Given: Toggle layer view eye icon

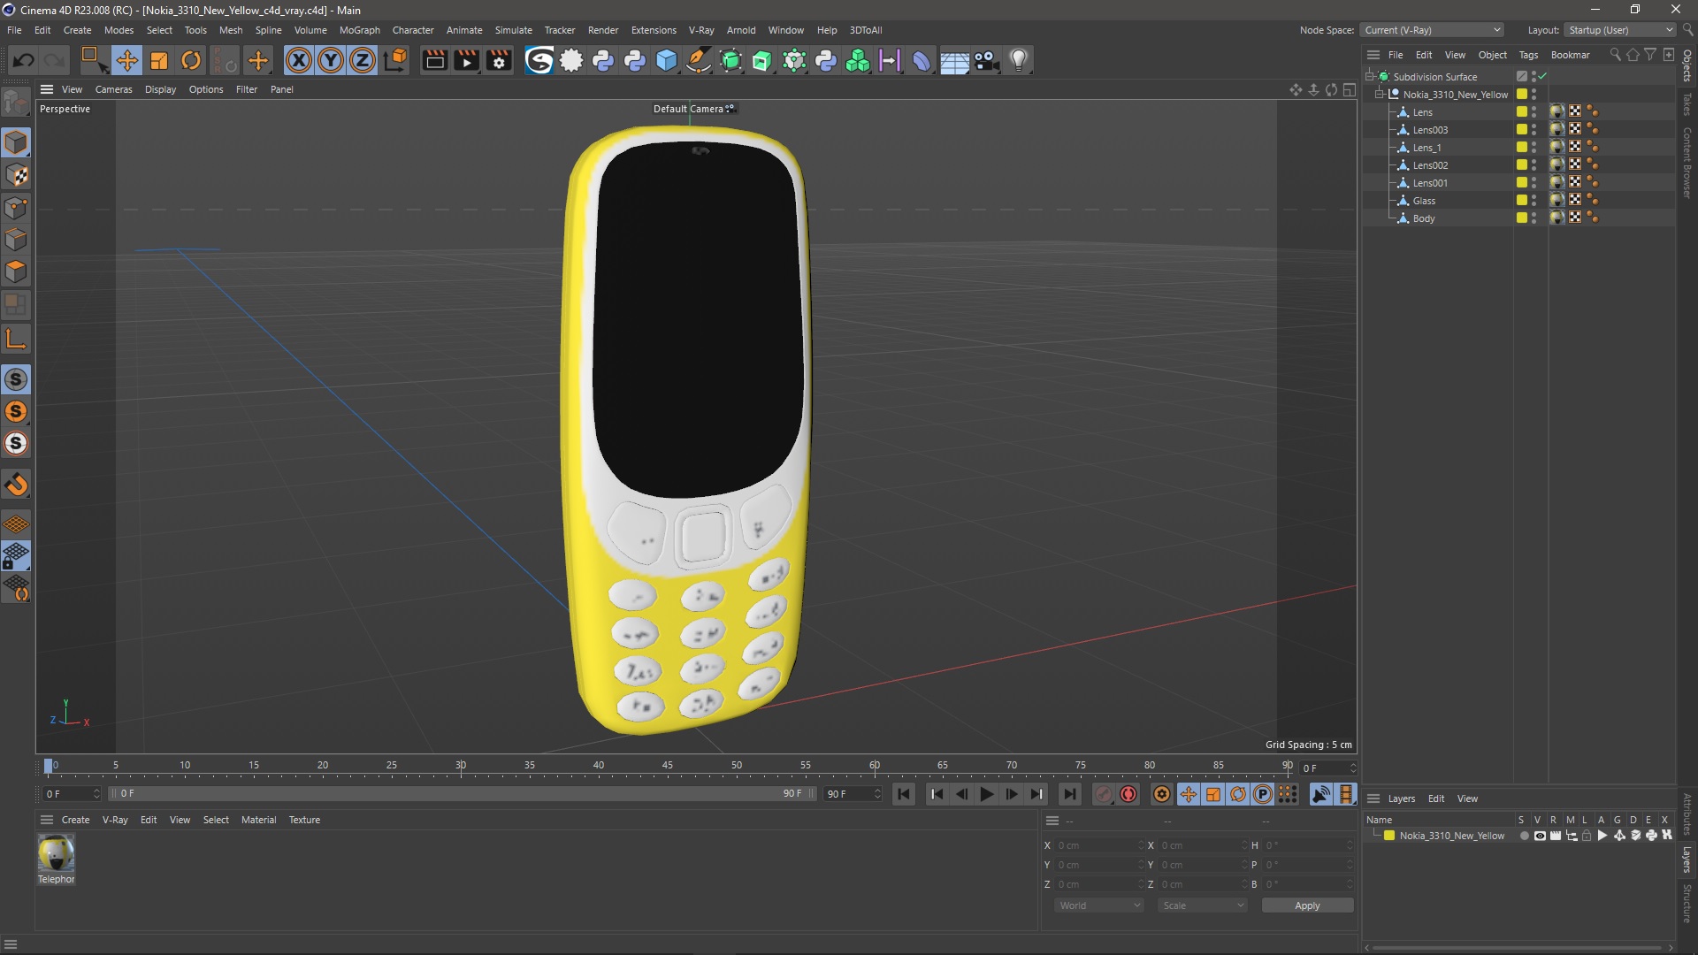Looking at the screenshot, I should (x=1540, y=836).
